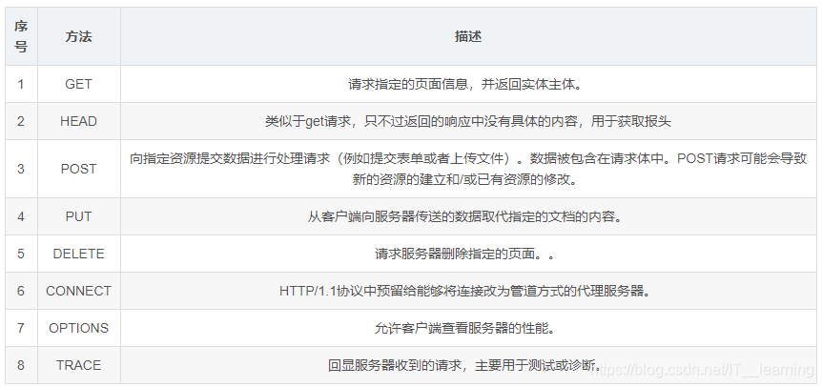822x387 pixels.
Task: Click the 描述 column header
Action: (x=468, y=36)
